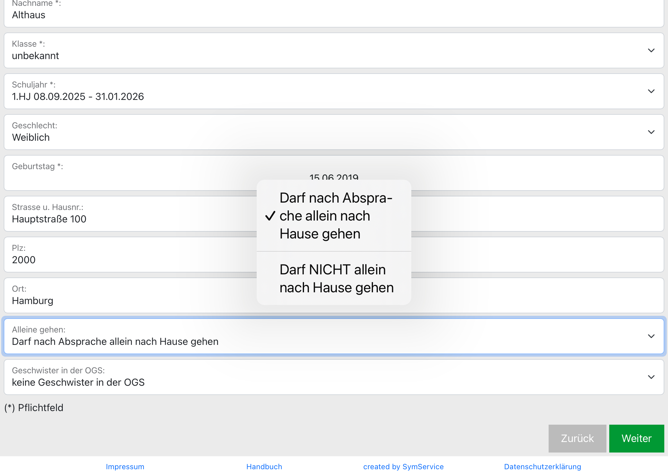Collapse the Alleine gehen dropdown chevron

pyautogui.click(x=651, y=336)
